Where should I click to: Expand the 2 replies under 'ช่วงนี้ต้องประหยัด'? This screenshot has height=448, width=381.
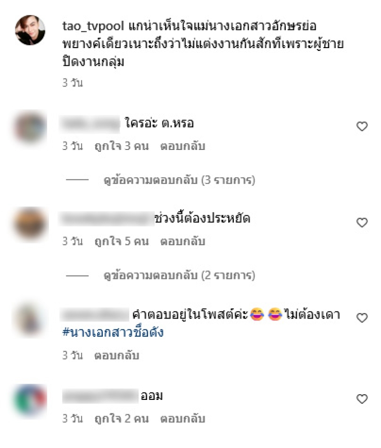click(179, 276)
